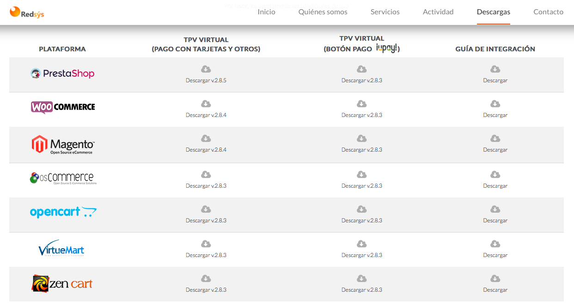Click PrestaShop TPV Virtual v.2.8.5 download icon
This screenshot has width=574, height=307.
pos(206,69)
